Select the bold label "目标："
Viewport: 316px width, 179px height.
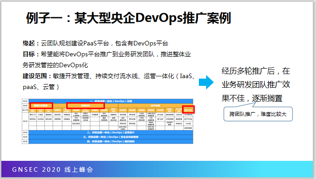click(31, 54)
